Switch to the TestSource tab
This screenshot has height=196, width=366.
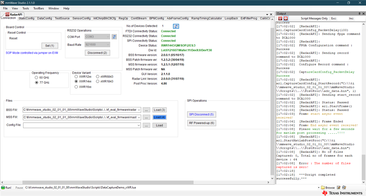tap(62, 18)
